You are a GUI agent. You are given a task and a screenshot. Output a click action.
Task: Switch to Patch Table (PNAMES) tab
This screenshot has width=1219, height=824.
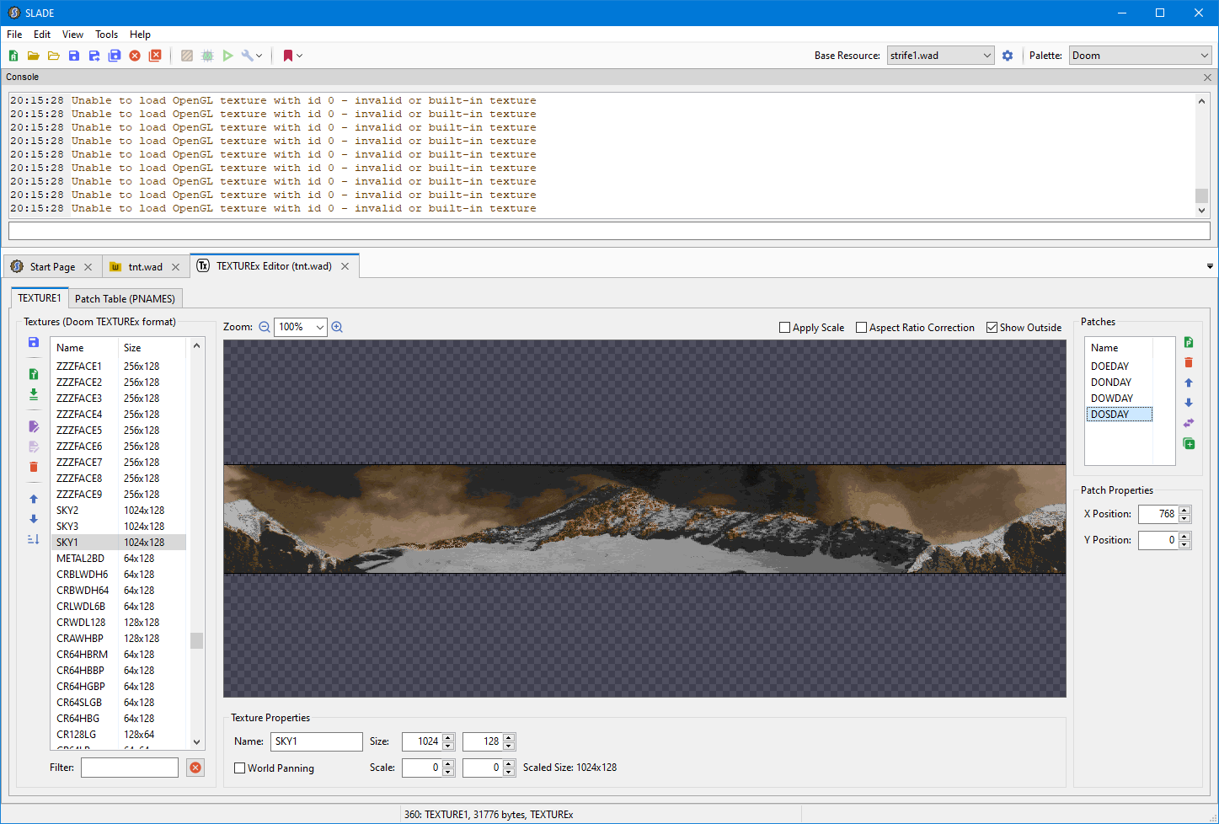125,299
